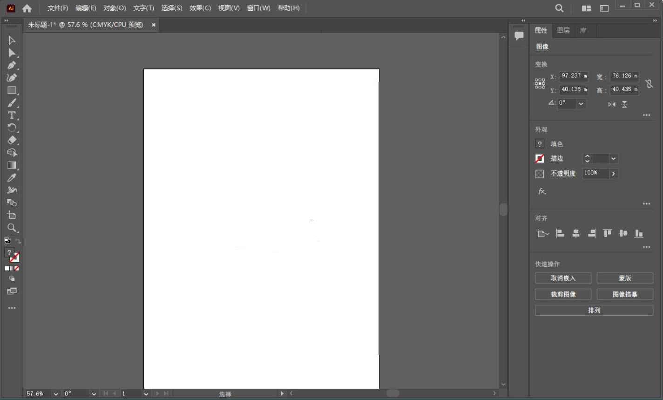Select the Direct Selection tool
663x400 pixels.
[12, 53]
